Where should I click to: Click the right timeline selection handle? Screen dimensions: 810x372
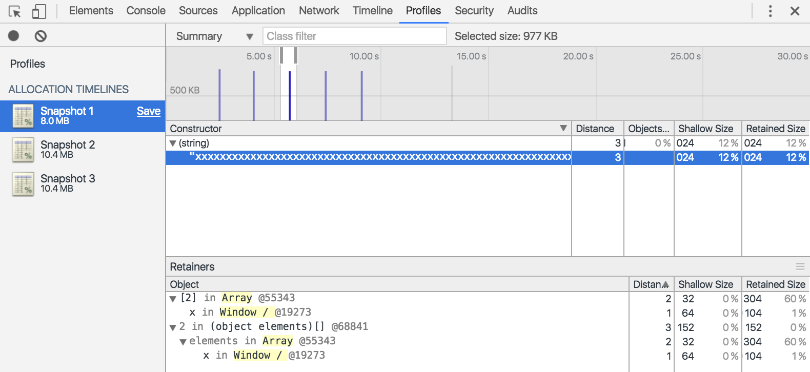tap(296, 55)
